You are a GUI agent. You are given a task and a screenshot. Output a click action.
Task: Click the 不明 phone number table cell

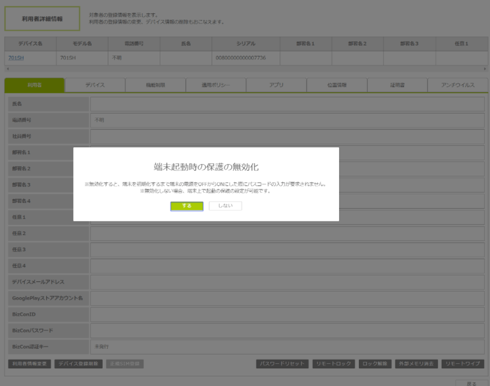(134, 58)
